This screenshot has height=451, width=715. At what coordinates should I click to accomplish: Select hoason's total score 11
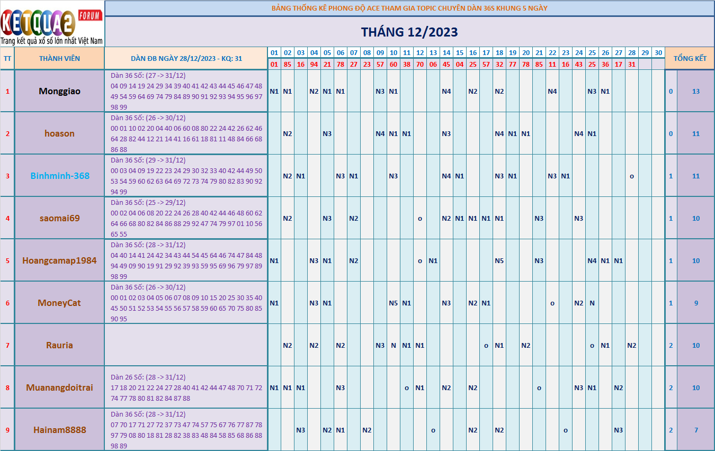point(696,133)
